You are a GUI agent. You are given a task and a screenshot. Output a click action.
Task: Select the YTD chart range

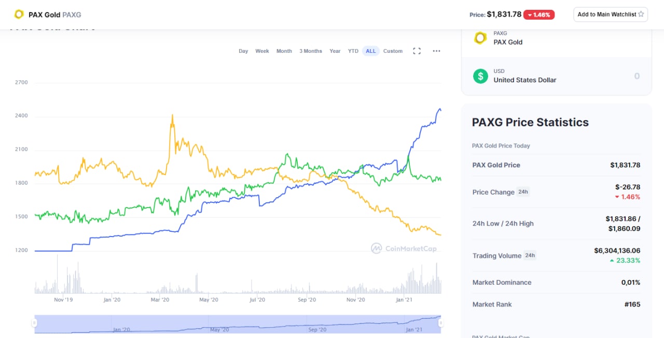(353, 51)
